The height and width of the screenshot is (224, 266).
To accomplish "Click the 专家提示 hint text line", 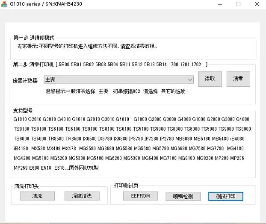I will coord(87,46).
